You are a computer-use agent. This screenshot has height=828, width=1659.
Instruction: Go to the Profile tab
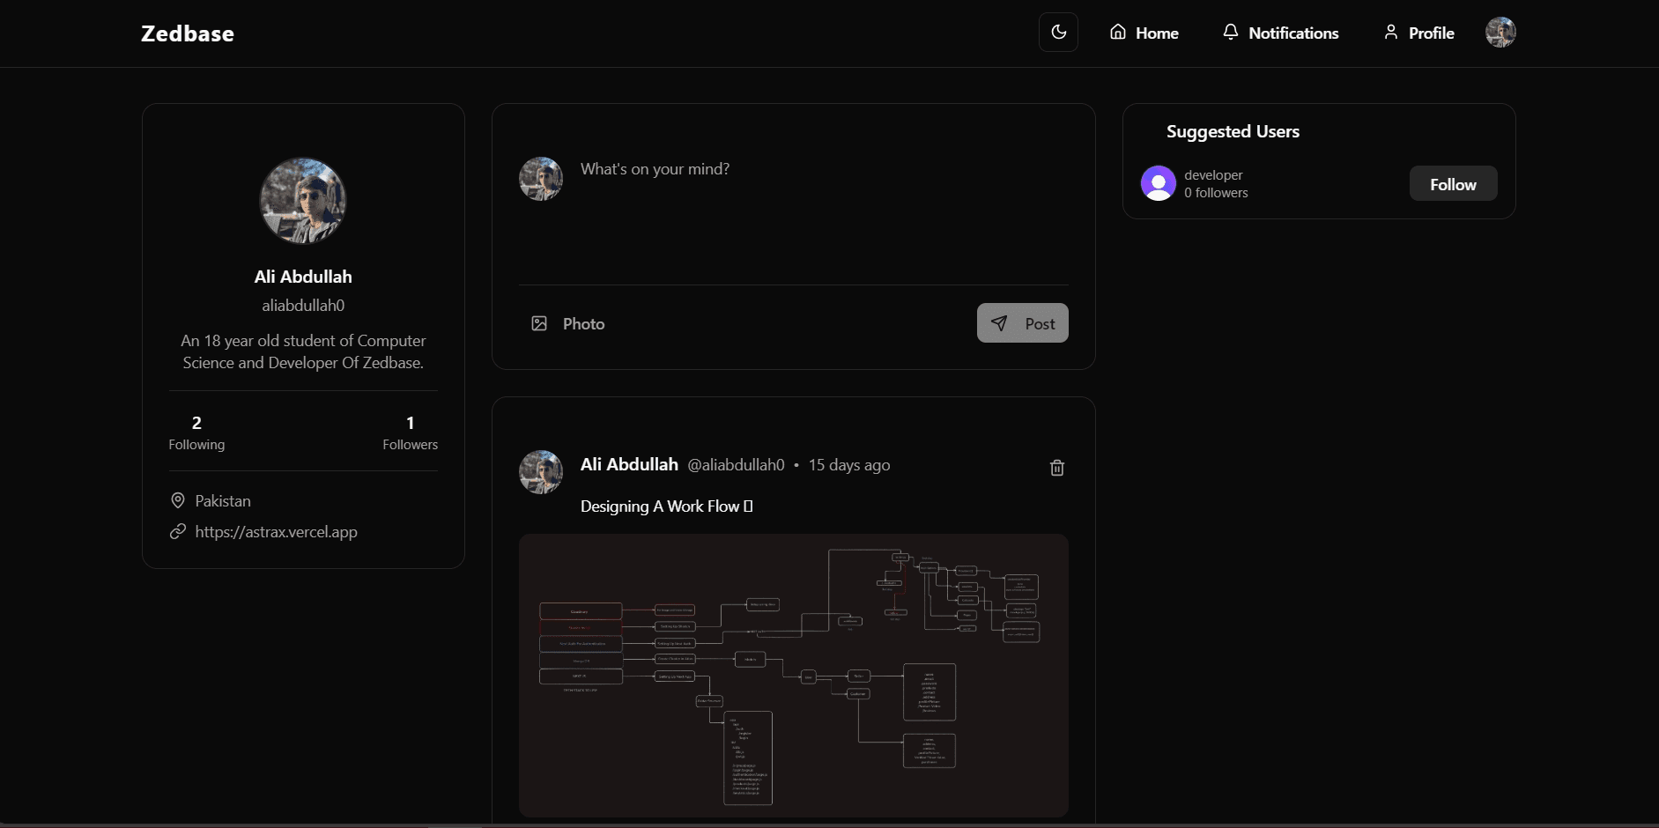pyautogui.click(x=1431, y=33)
